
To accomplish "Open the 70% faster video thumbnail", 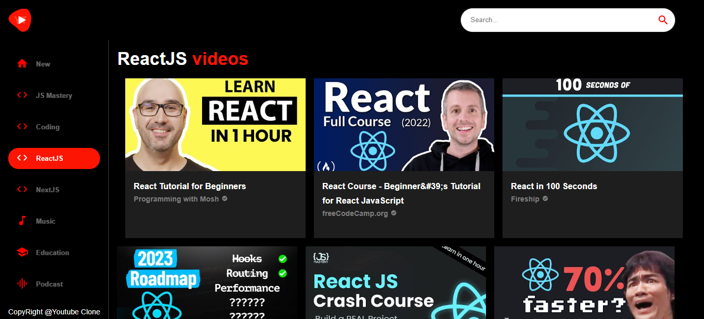I will pos(584,282).
